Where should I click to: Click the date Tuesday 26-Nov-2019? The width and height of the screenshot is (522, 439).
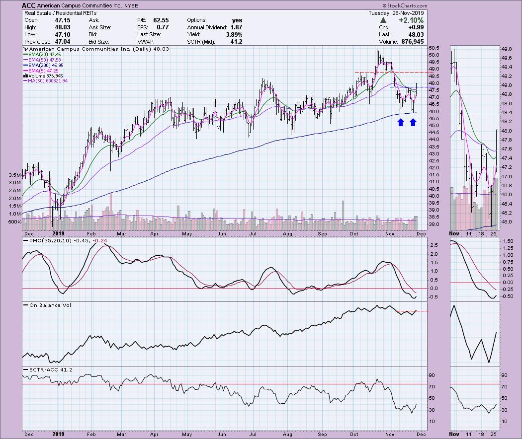point(396,13)
